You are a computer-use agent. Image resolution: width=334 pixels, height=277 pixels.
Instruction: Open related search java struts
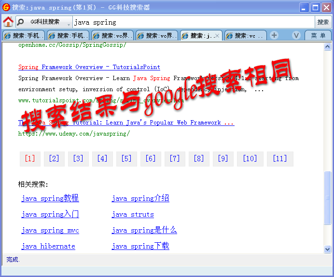(x=133, y=214)
